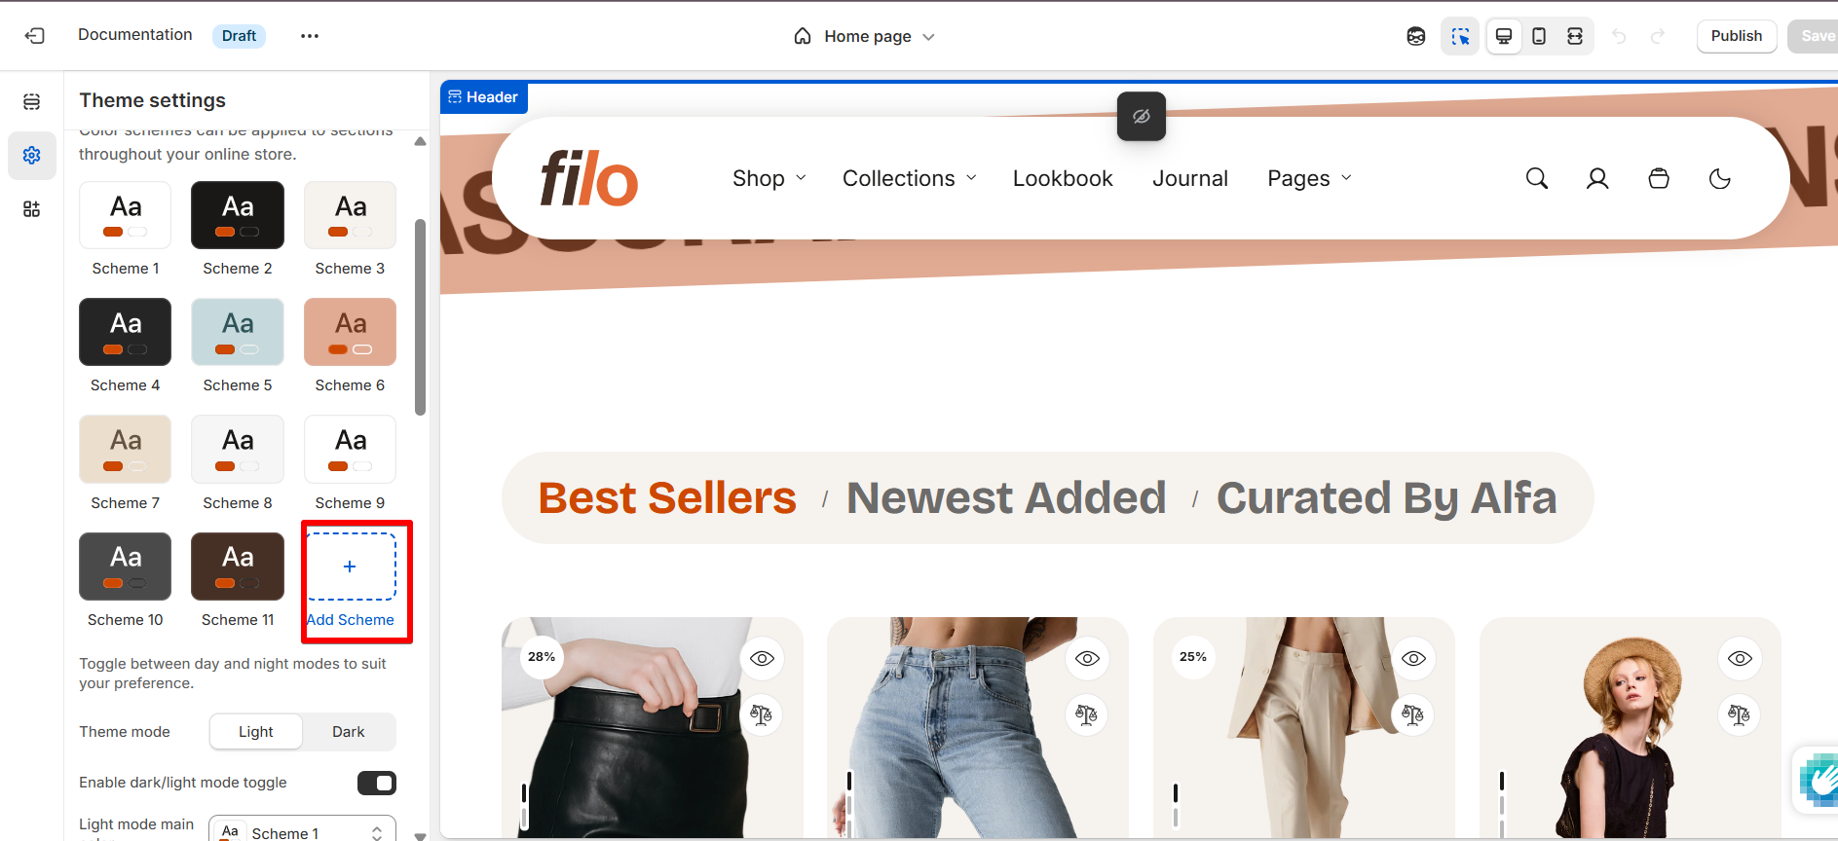
Task: Select Dark theme mode option
Action: pos(349,732)
